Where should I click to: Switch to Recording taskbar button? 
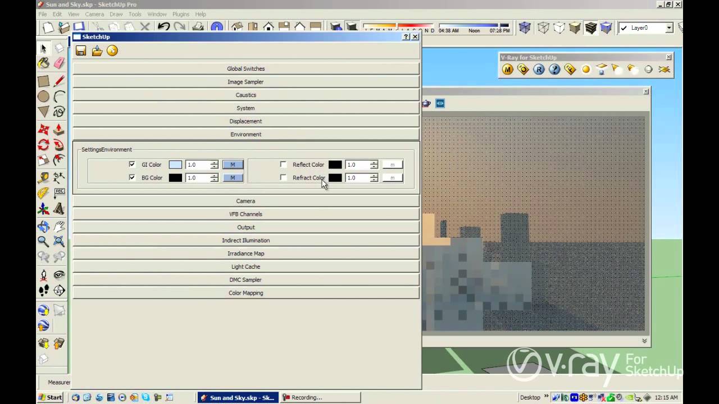tap(320, 397)
